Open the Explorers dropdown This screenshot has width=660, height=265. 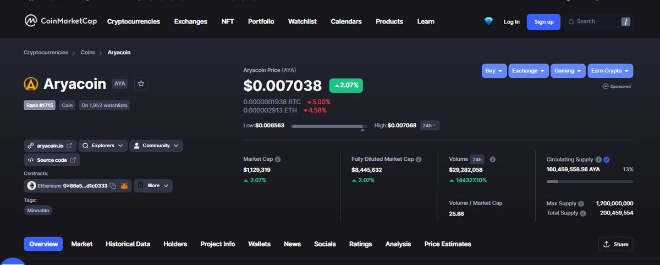pyautogui.click(x=102, y=145)
